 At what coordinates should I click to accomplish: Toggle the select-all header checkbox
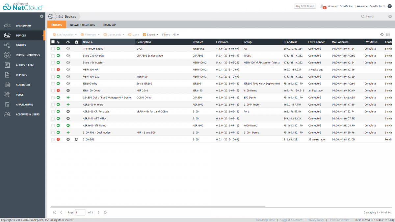pos(53,42)
